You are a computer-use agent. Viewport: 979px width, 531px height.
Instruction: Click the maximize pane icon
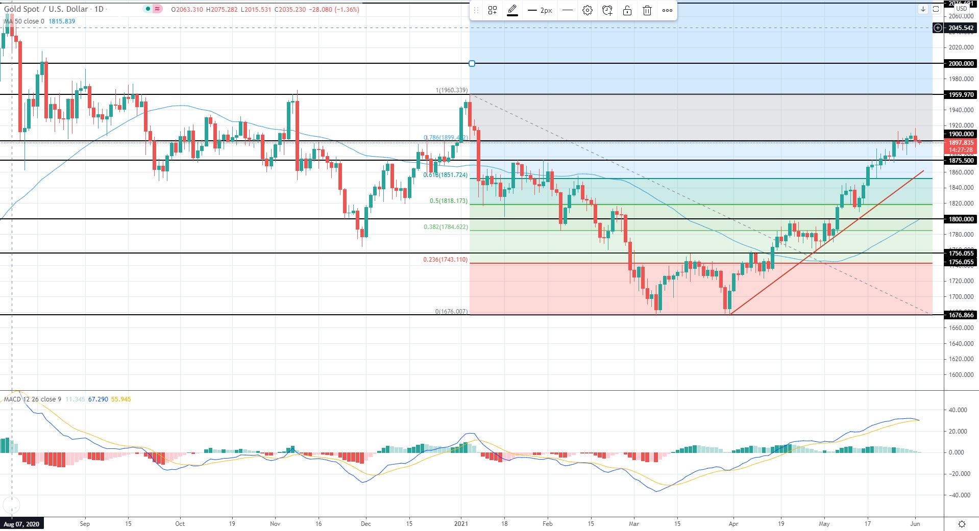click(x=936, y=9)
